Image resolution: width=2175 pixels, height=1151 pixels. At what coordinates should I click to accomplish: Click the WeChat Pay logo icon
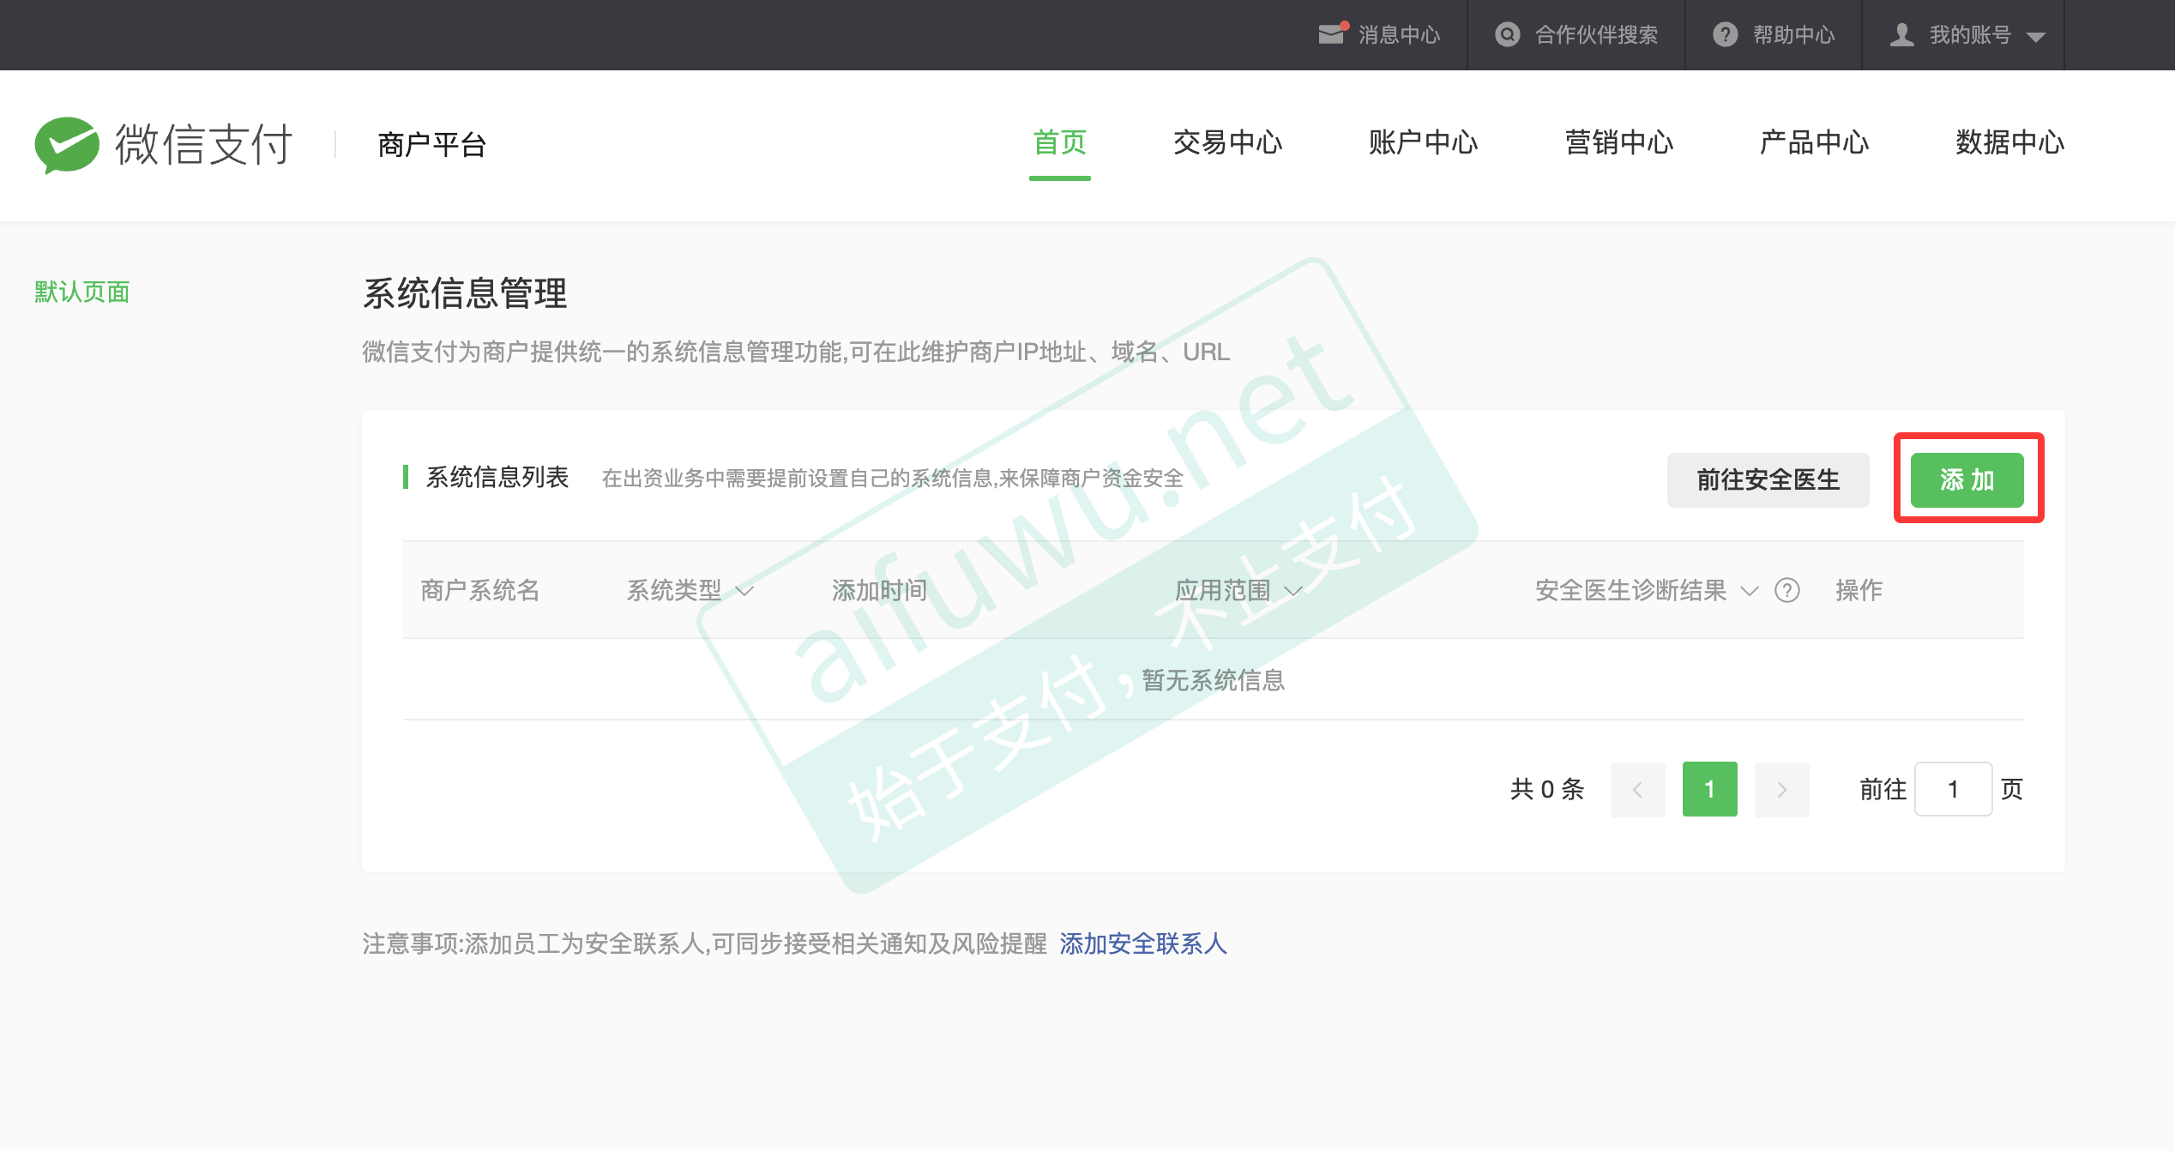pos(67,144)
